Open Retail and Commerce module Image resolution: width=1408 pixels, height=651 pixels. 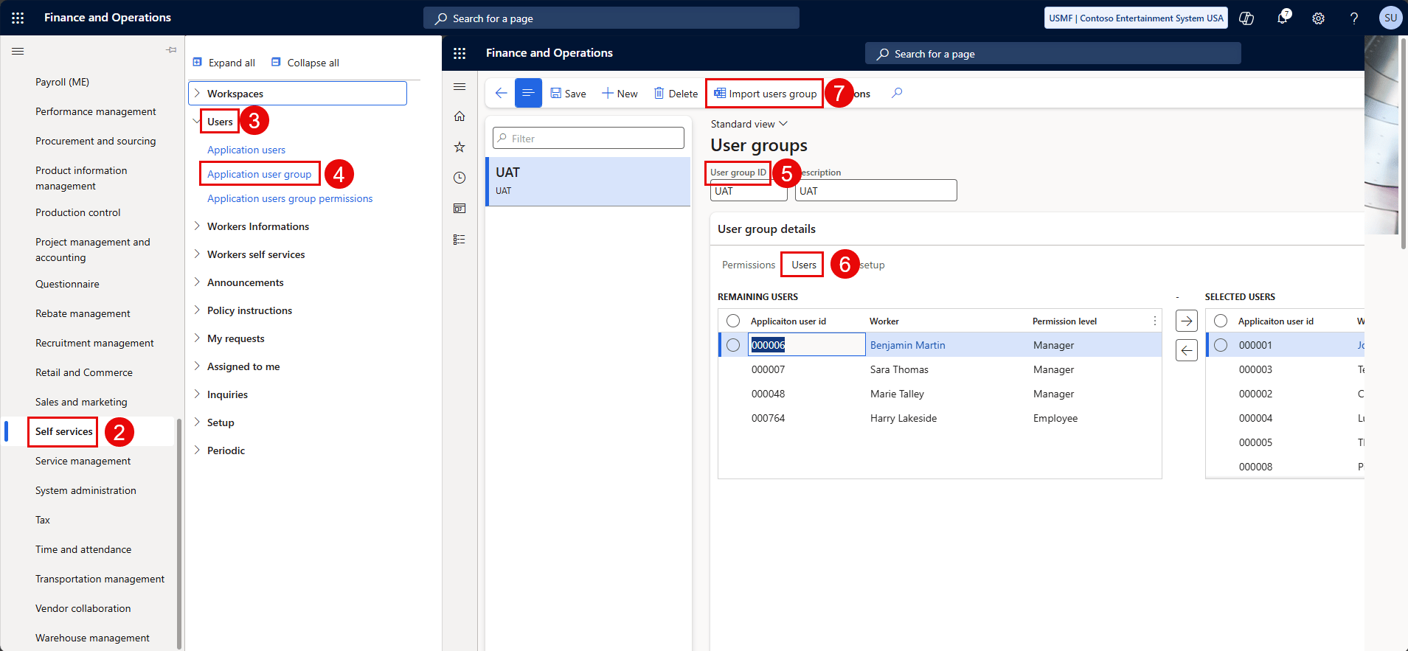click(84, 372)
